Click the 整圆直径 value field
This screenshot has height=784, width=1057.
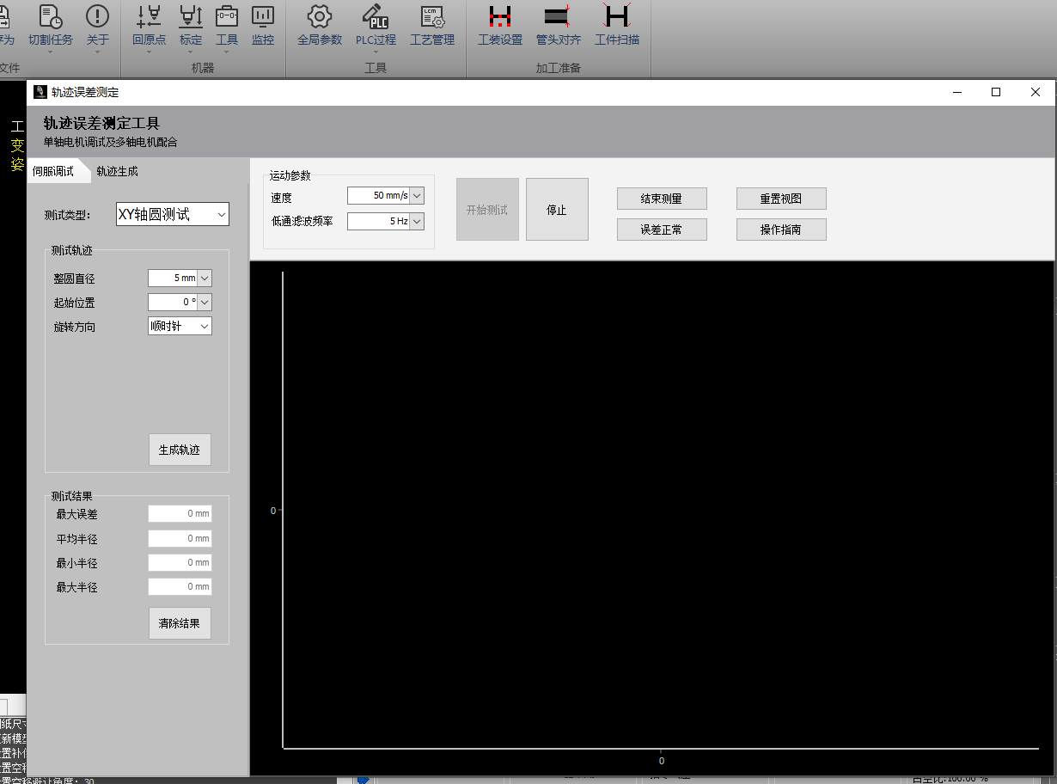[173, 278]
